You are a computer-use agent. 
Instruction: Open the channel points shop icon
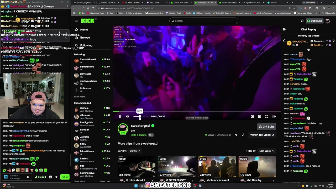(50, 177)
